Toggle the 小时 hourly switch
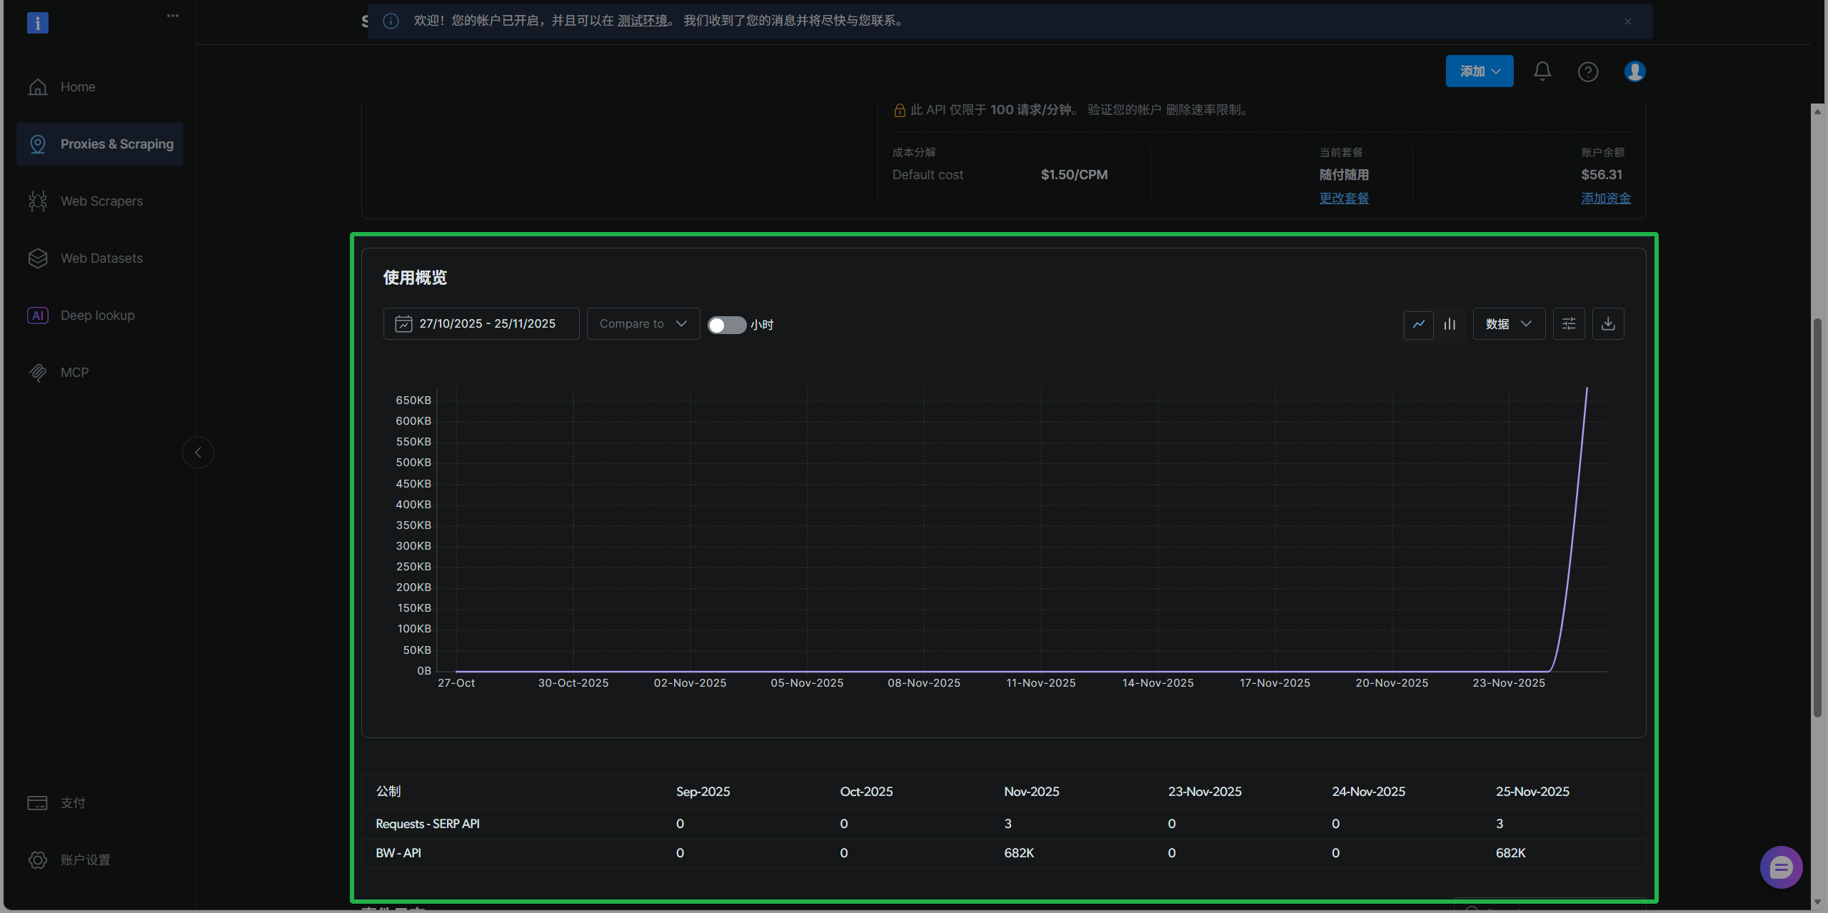 point(726,325)
